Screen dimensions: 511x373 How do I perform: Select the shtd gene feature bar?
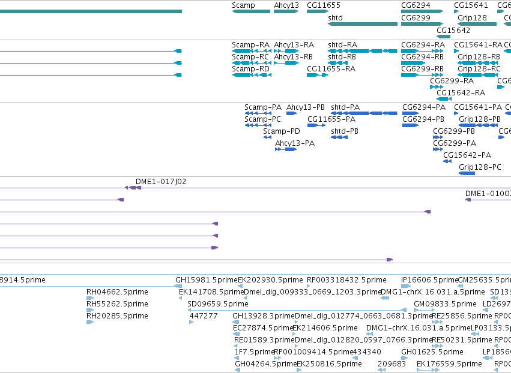[x=363, y=24]
